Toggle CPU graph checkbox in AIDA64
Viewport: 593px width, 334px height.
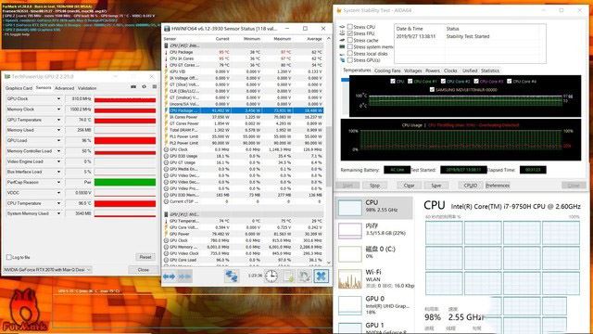point(393,81)
